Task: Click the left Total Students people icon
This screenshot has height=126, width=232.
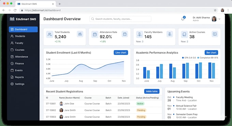Action: click(x=49, y=35)
